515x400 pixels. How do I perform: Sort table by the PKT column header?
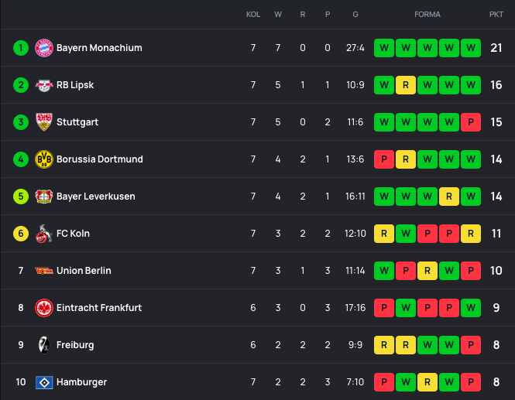coord(496,15)
